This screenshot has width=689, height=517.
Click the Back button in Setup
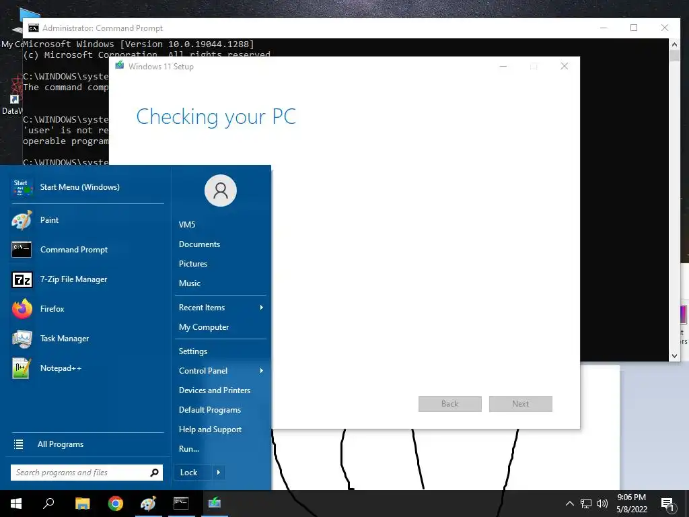(449, 404)
